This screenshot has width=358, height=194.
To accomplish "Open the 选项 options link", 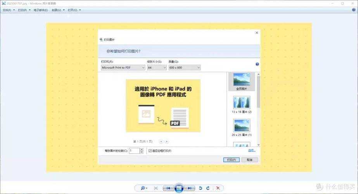I will (252, 151).
